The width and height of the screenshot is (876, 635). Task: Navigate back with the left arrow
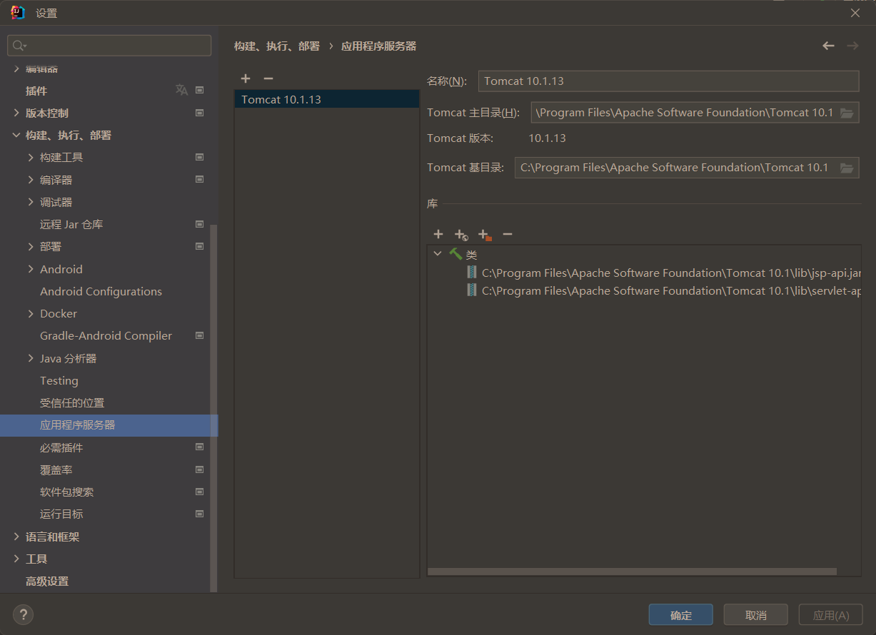(828, 46)
